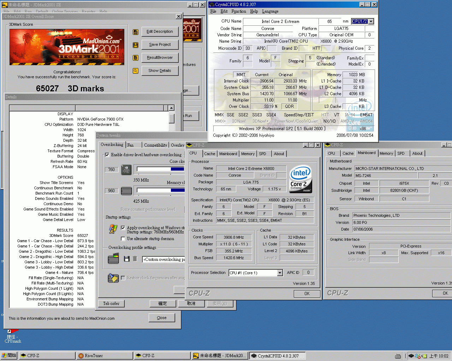
Task: Click the Edit Description icon in 3DMark
Action: [136, 32]
